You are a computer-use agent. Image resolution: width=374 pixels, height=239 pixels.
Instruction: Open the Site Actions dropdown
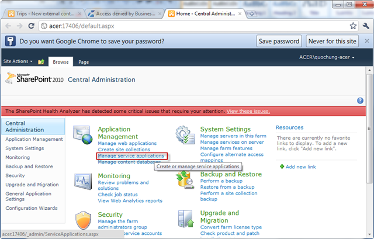pos(18,61)
